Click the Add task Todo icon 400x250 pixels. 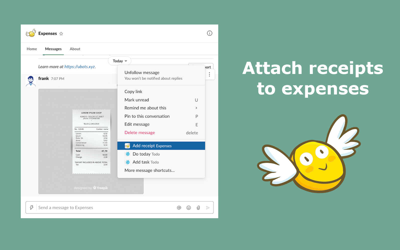tap(127, 162)
